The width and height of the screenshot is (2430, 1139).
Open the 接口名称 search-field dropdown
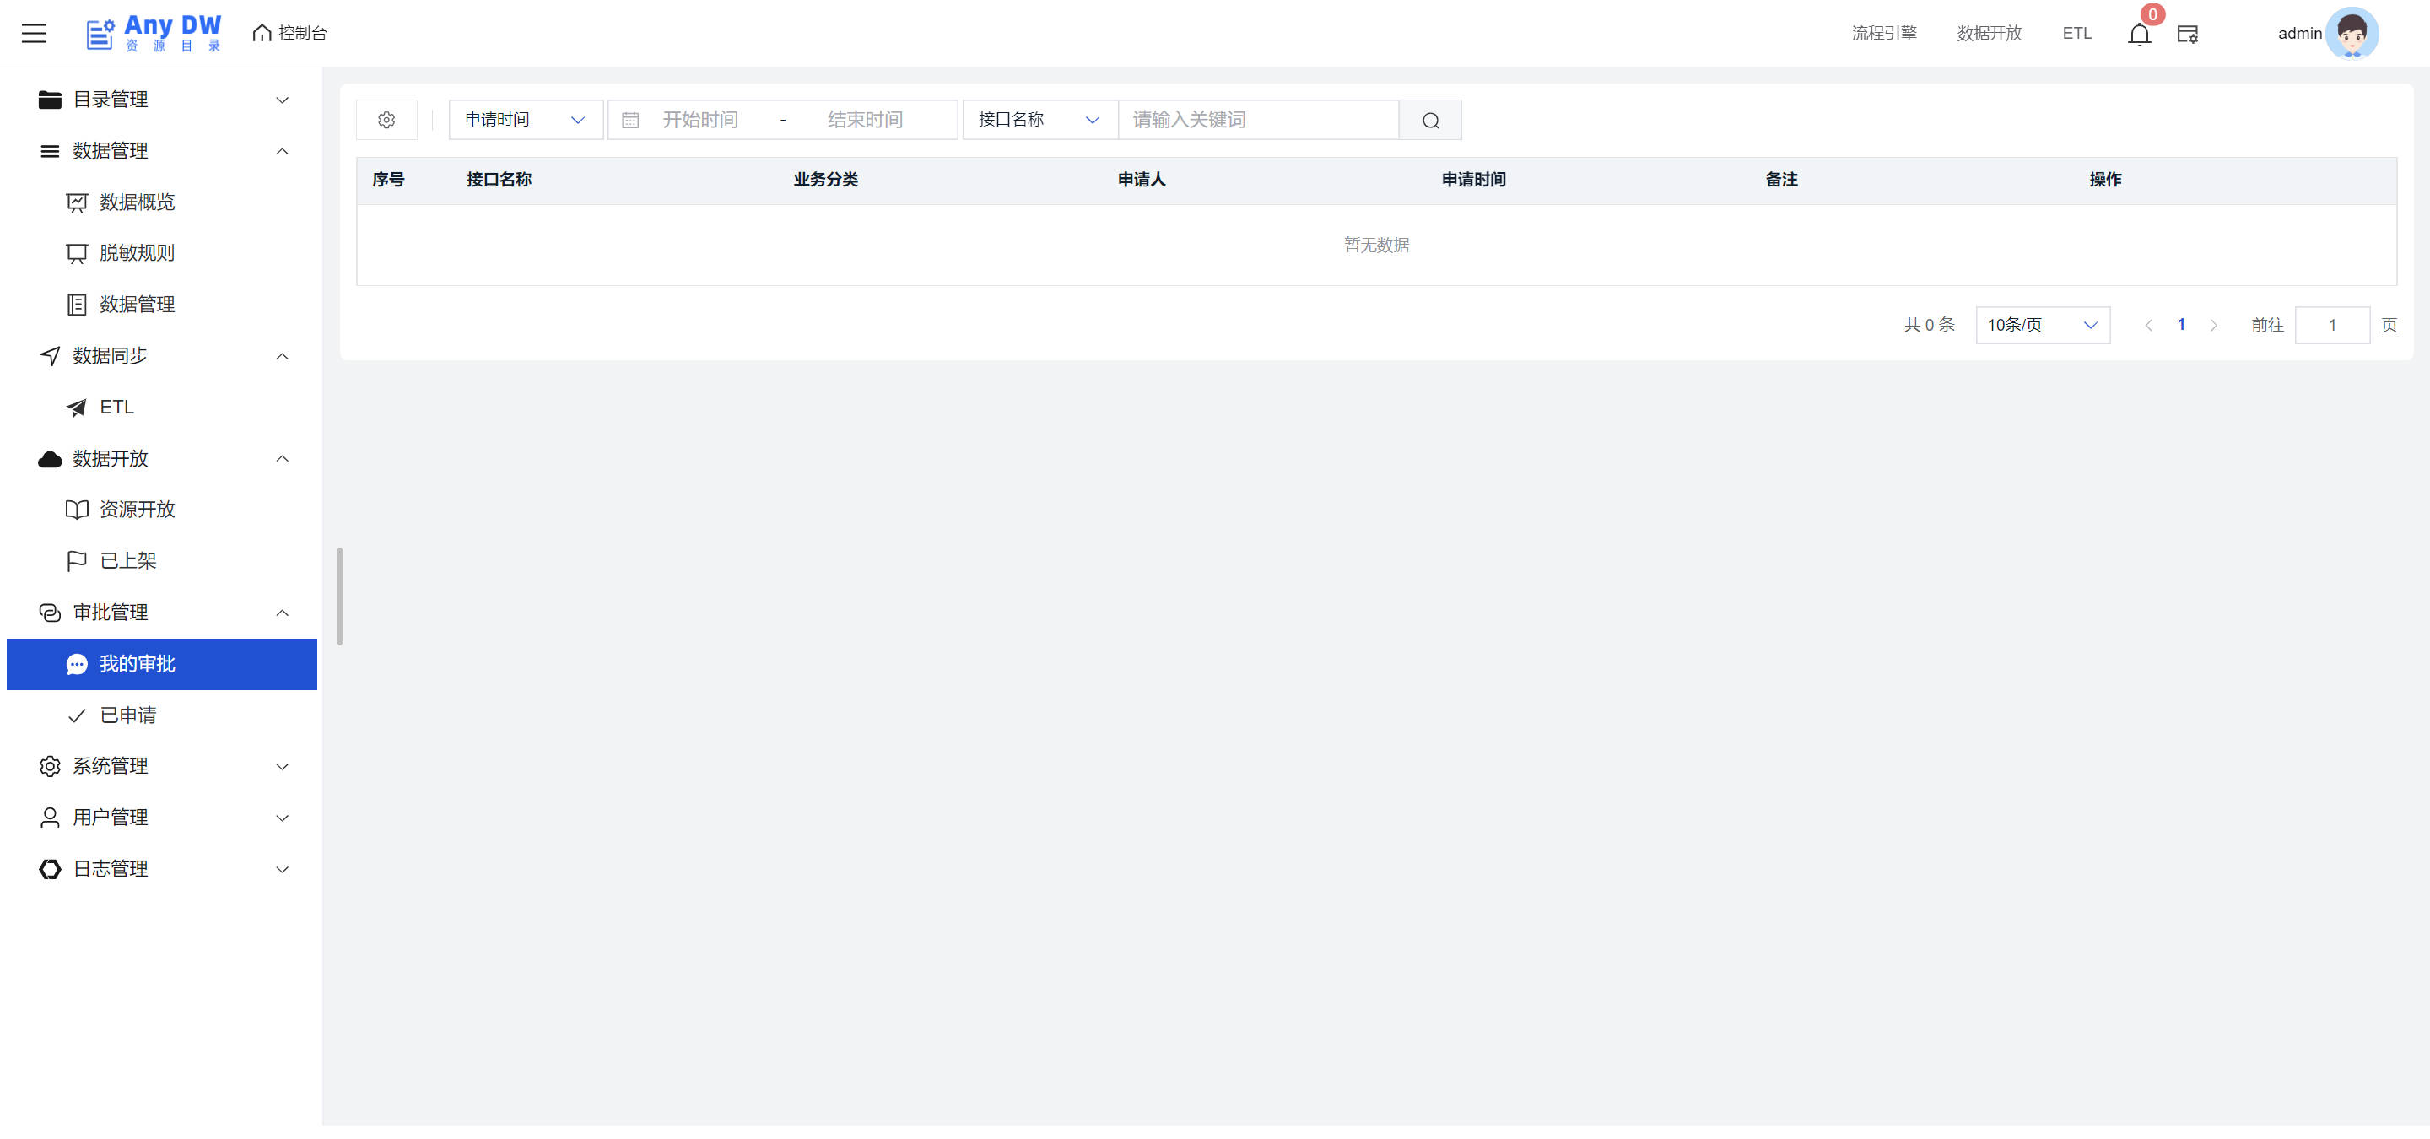point(1038,120)
